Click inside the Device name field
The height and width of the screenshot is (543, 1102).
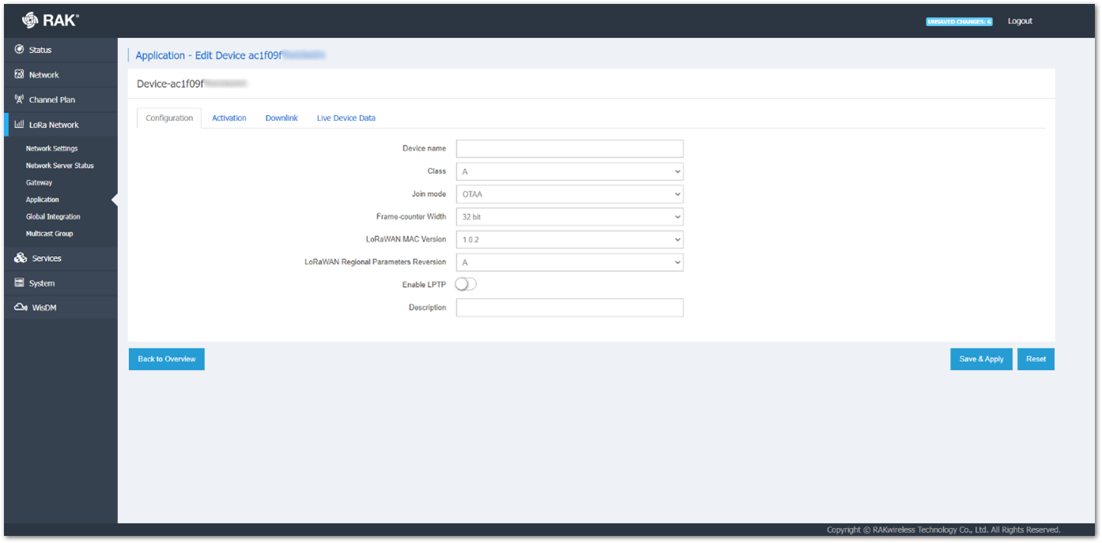tap(569, 148)
